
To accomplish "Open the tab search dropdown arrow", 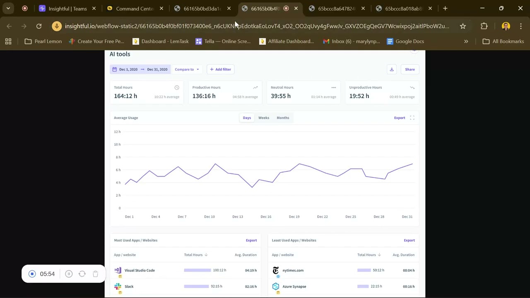I will tap(8, 8).
